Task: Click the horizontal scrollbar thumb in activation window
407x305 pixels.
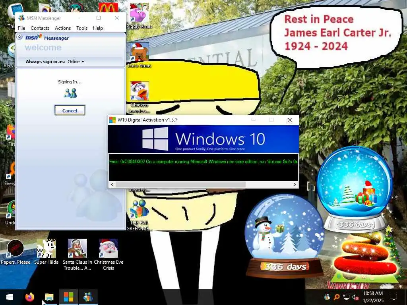Action: (180, 184)
